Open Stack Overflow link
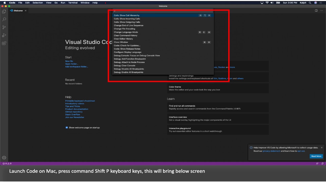 (73, 115)
